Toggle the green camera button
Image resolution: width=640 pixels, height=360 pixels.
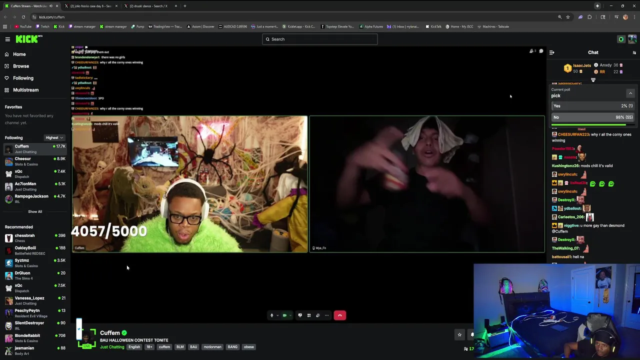(x=284, y=315)
